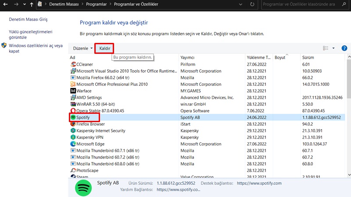Go up one level with up arrow
This screenshot has height=197, width=351.
pos(32,4)
